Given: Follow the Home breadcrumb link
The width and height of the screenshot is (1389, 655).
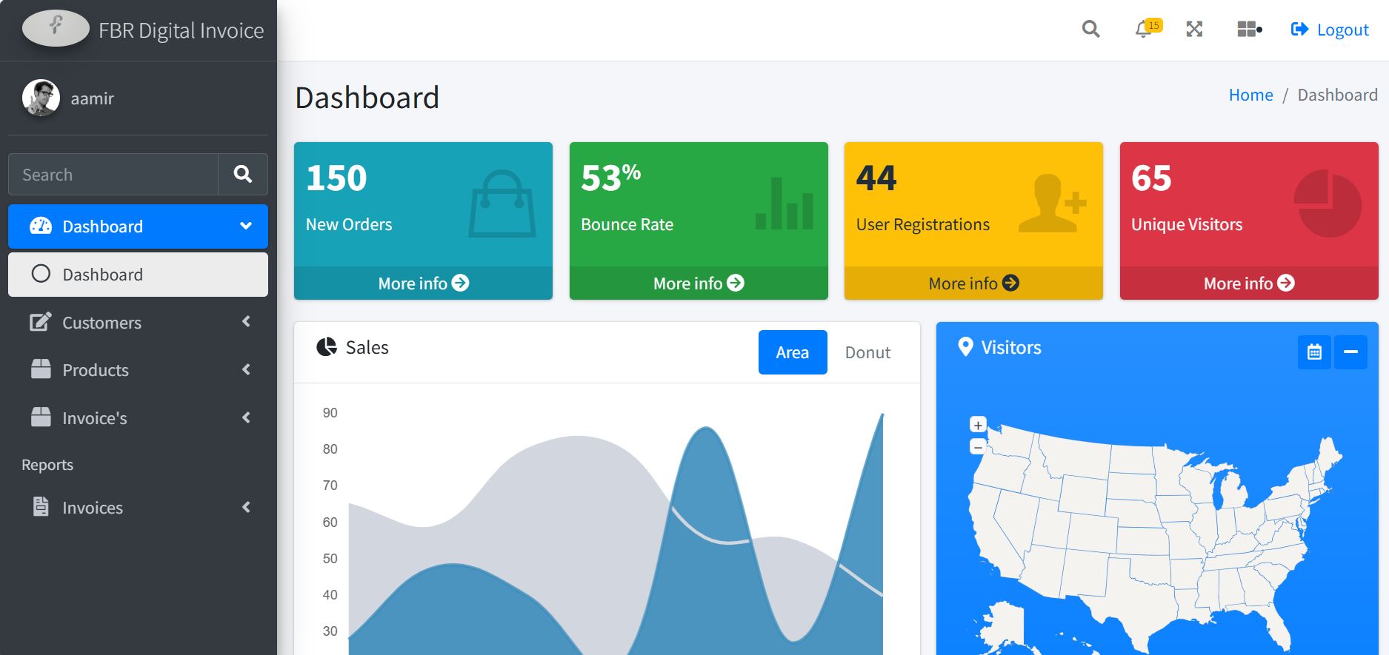Looking at the screenshot, I should (1250, 95).
